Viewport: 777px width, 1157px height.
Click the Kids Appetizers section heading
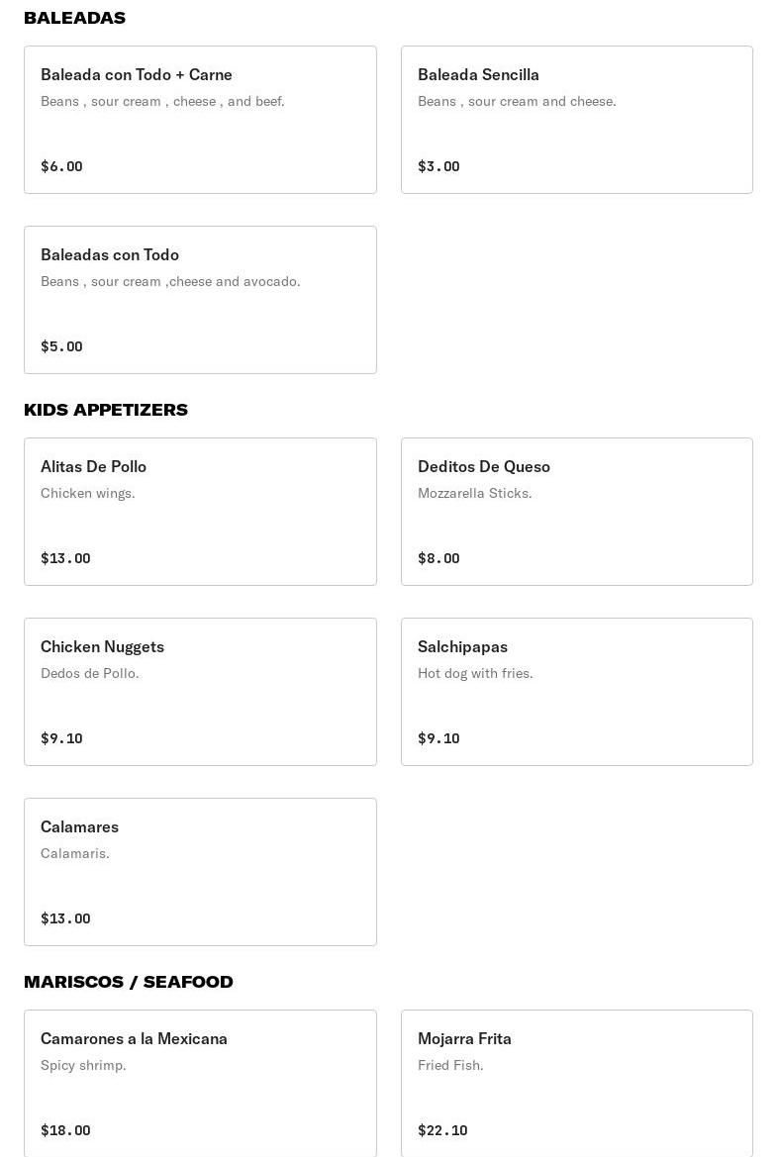tap(106, 410)
